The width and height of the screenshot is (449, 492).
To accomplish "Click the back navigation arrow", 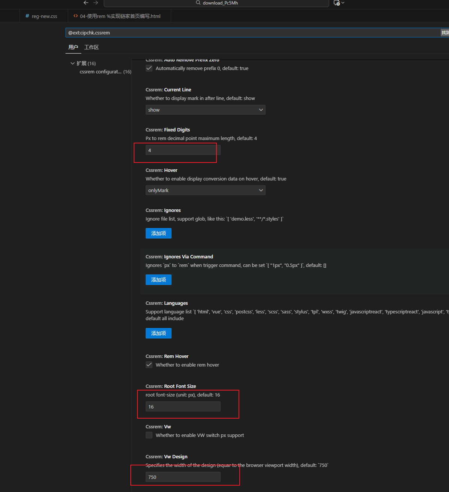I will click(86, 3).
